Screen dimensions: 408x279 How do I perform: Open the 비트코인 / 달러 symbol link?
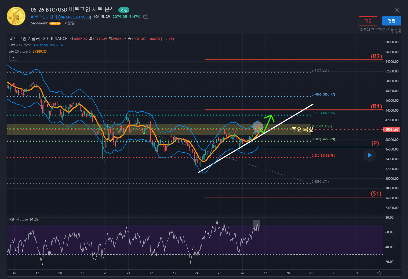click(x=44, y=17)
